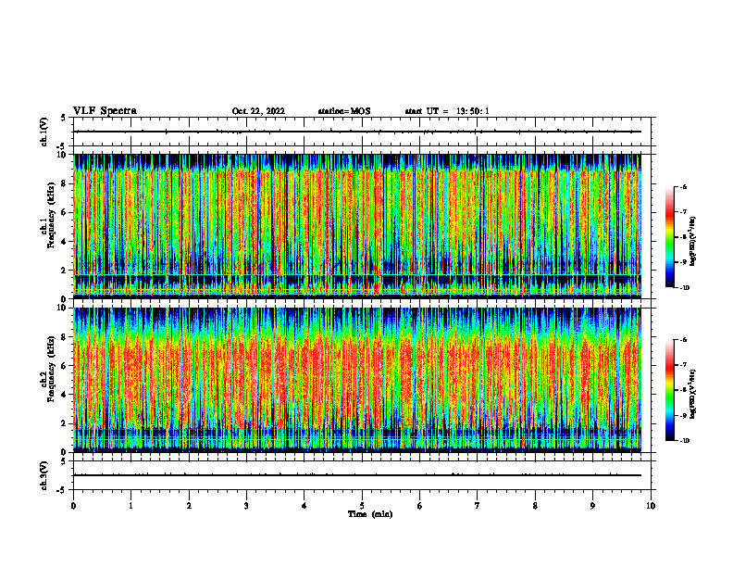Click the "-5" tick on ch.3(V) axis

click(x=61, y=490)
